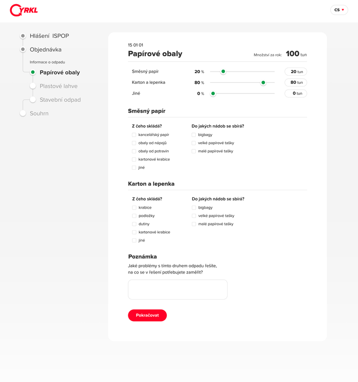Viewport: 358px width, 382px height.
Task: Open Stavební odpad sub-step
Action: pos(60,100)
